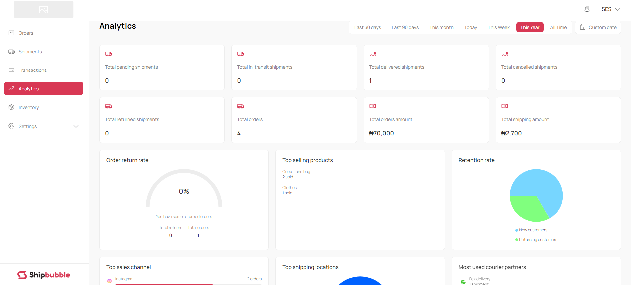Click the truck icon on delivered shipments card
Screen dimensions: 631x285
[373, 54]
